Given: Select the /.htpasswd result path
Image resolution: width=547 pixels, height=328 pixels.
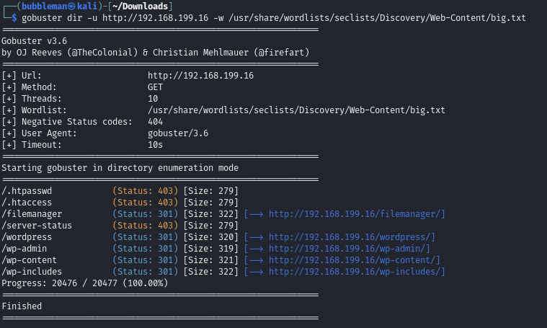Looking at the screenshot, I should pyautogui.click(x=27, y=191).
